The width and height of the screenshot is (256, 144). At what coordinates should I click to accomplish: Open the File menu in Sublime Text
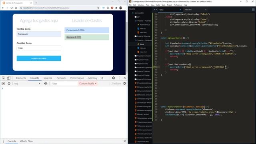point(130,5)
